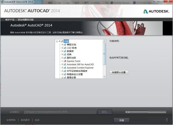Click the install-status icon beside CAD 标准
This screenshot has height=125, width=173.
(x=65, y=48)
